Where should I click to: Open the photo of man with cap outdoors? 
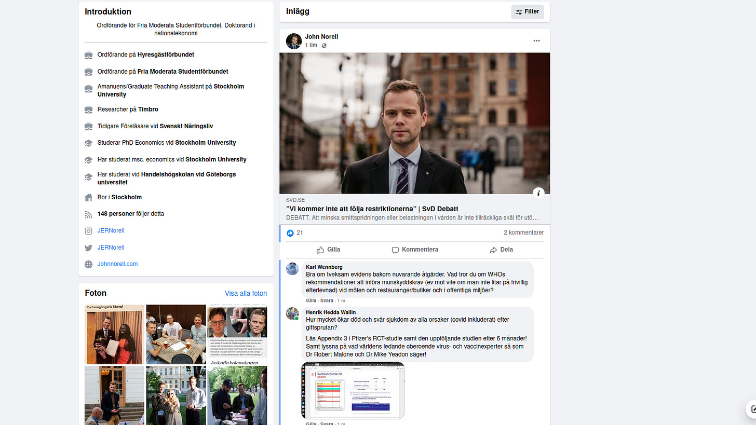click(x=237, y=395)
